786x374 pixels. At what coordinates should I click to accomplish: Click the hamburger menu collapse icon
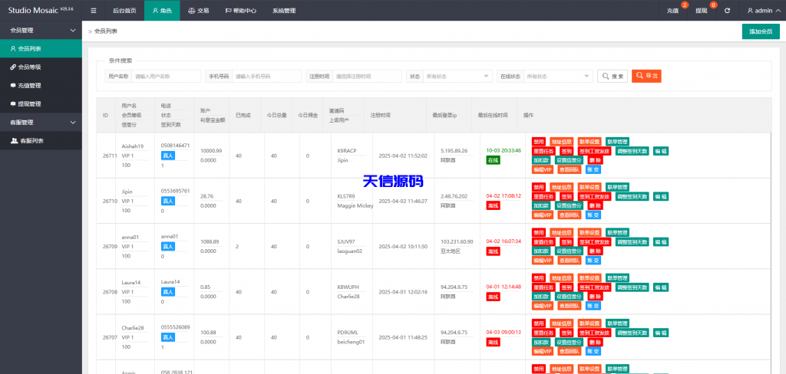[x=94, y=11]
